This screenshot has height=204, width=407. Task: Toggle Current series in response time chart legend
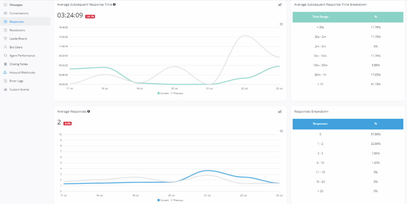point(163,93)
